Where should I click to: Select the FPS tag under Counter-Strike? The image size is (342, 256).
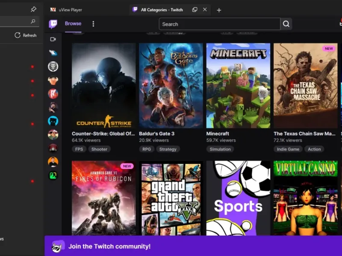79,149
